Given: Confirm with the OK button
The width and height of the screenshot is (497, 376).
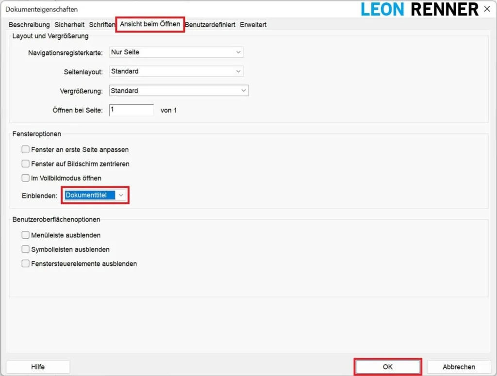Looking at the screenshot, I should pos(388,367).
